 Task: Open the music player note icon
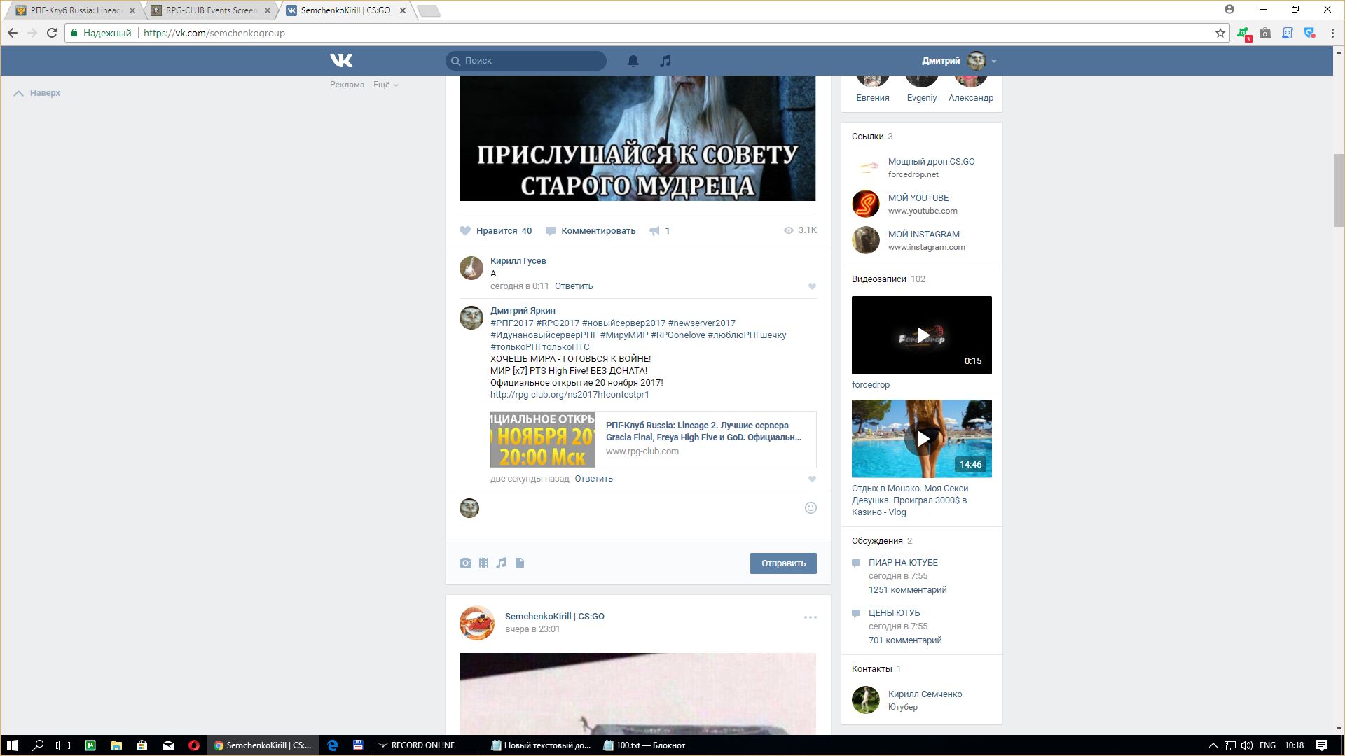(x=665, y=61)
